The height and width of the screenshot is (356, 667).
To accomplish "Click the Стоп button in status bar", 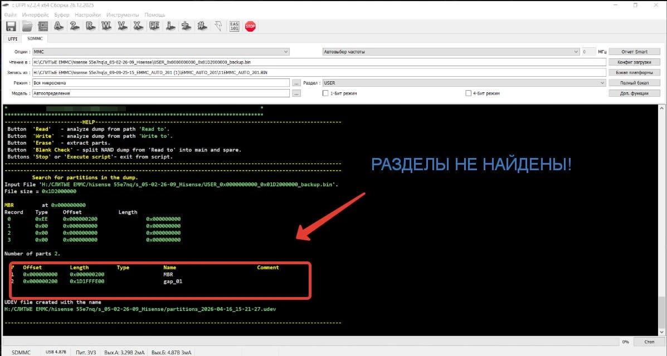I will point(649,342).
